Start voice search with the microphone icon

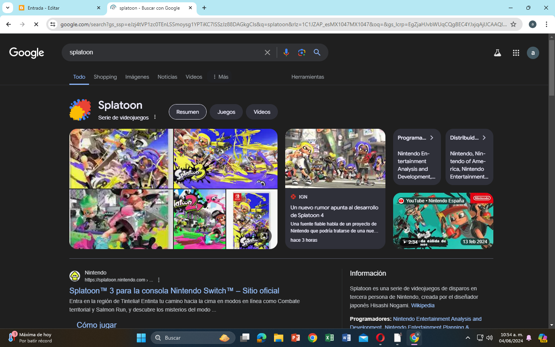(x=286, y=52)
